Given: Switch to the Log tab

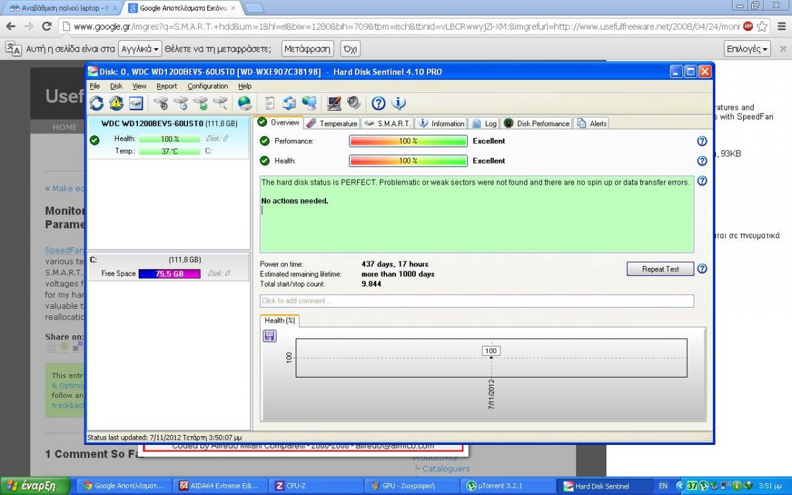Looking at the screenshot, I should (x=484, y=123).
